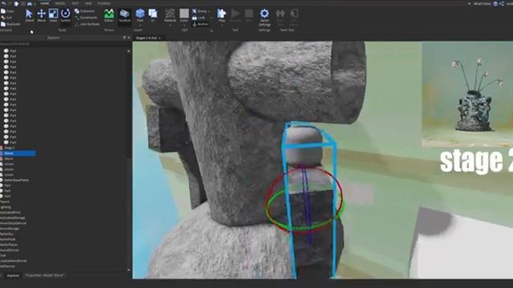The width and height of the screenshot is (513, 288).
Task: Open the Group dropdown arrow
Action: pos(209,11)
